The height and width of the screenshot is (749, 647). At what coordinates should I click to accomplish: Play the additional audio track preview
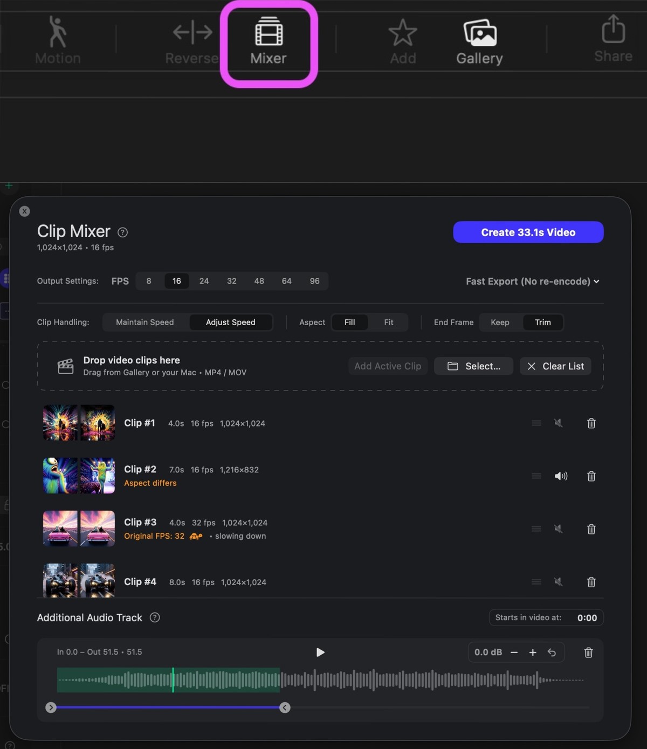coord(320,652)
